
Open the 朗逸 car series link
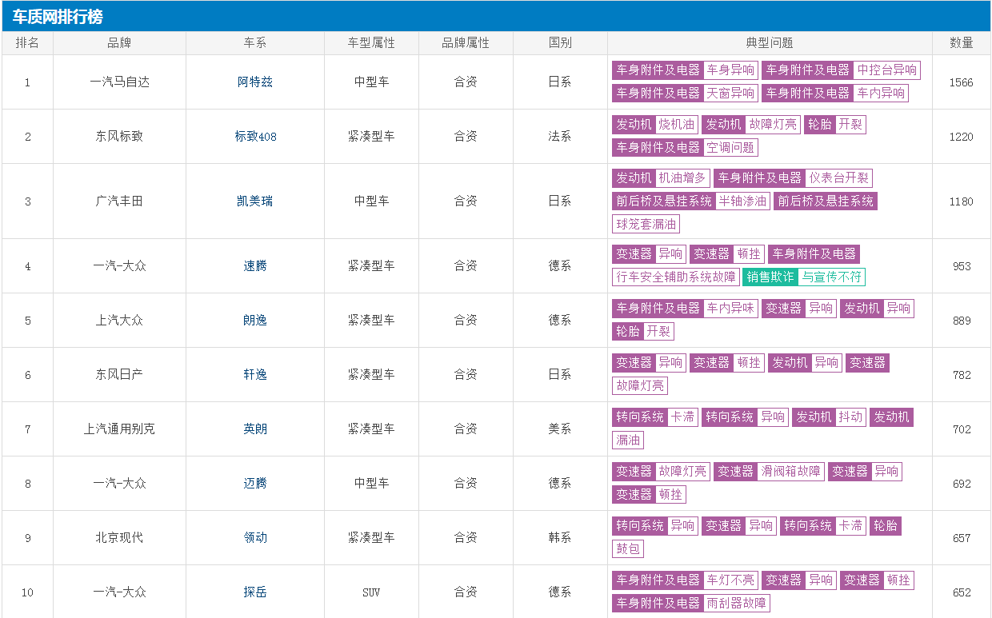[x=255, y=320]
